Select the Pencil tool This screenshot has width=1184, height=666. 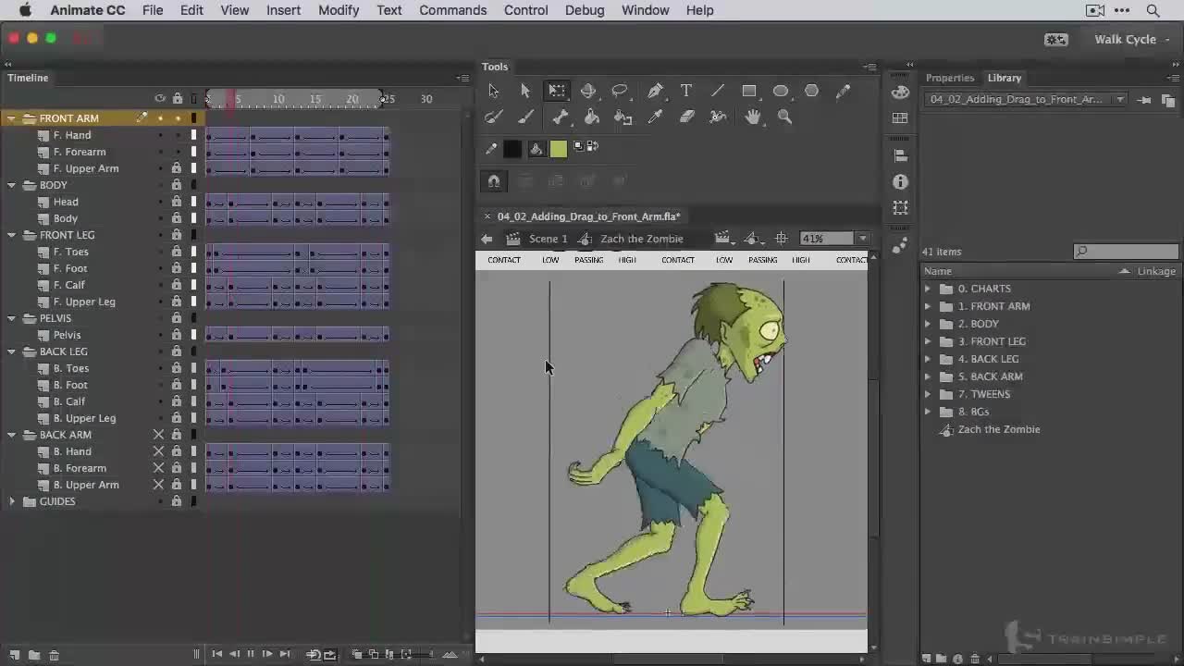point(843,91)
